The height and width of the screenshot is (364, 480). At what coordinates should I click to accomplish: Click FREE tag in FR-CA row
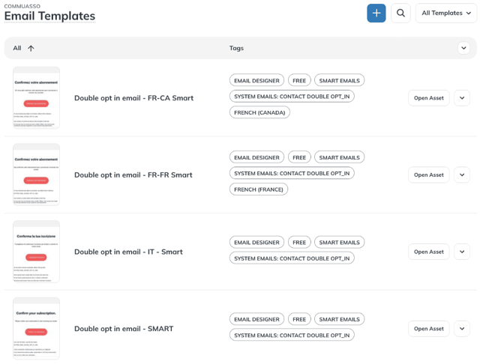299,81
